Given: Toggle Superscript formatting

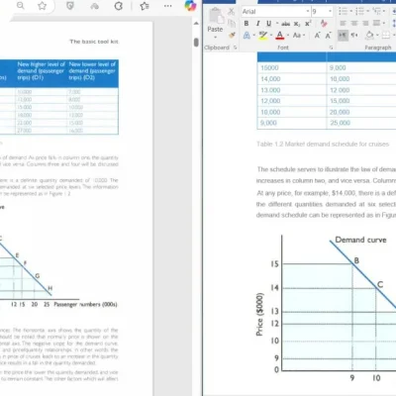Looking at the screenshot, I should pos(308,24).
